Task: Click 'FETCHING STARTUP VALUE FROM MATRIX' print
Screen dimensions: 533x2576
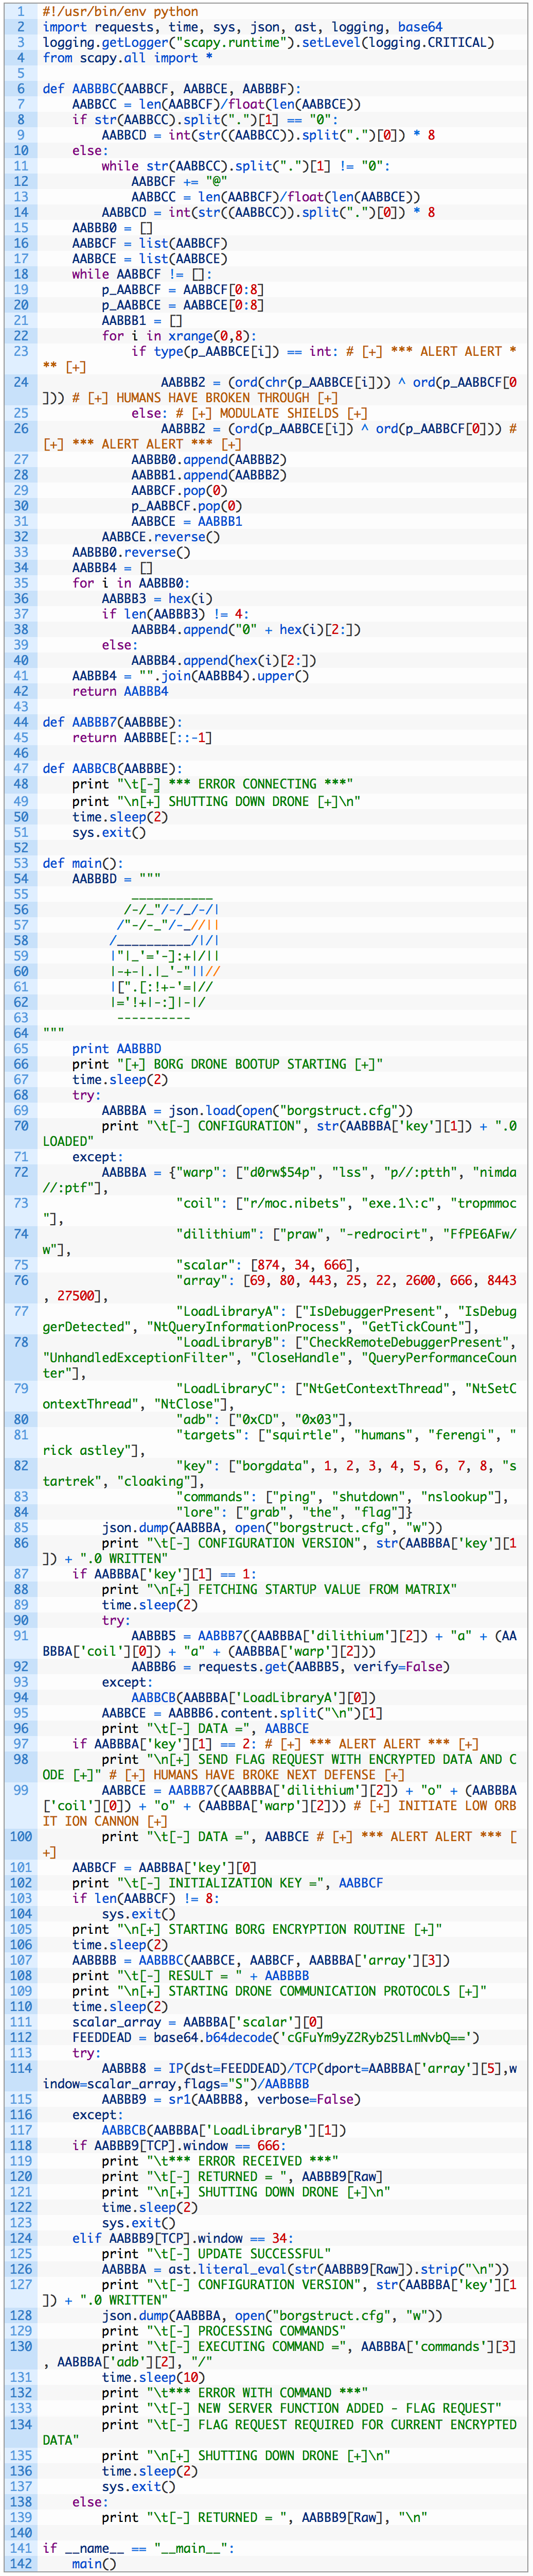Action: 278,1589
